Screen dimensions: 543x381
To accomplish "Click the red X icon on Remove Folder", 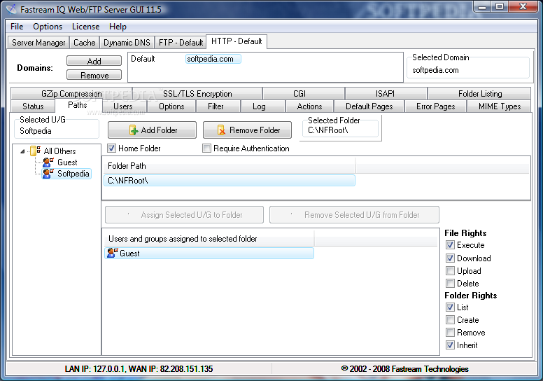I will (221, 130).
